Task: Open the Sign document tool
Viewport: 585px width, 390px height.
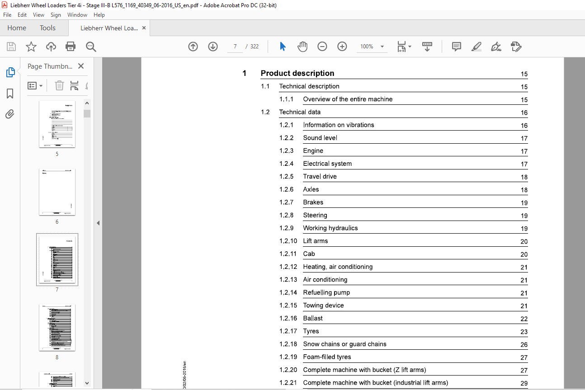Action: (x=496, y=47)
